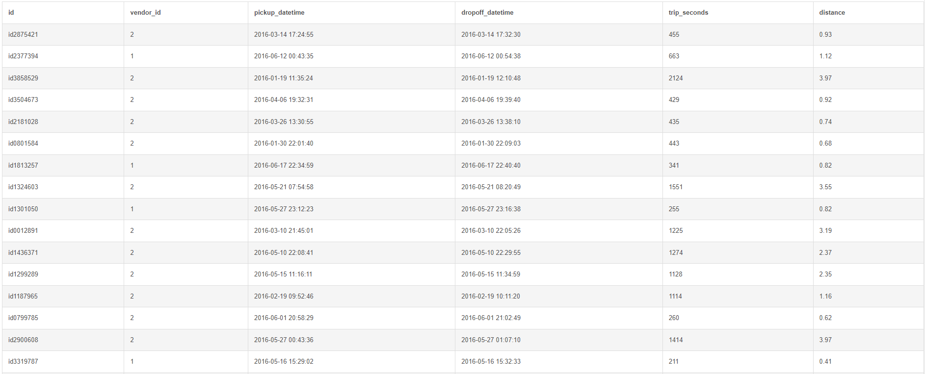Image resolution: width=925 pixels, height=374 pixels.
Task: Select distance value 3.19
Action: click(825, 231)
